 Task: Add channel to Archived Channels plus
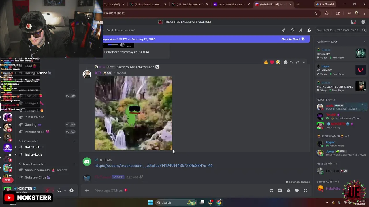74,164
